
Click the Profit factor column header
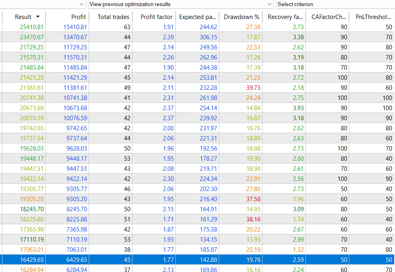click(156, 17)
